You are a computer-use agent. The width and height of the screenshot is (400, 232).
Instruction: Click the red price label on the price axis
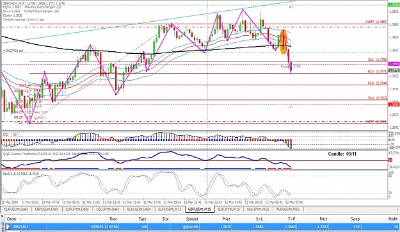point(394,104)
